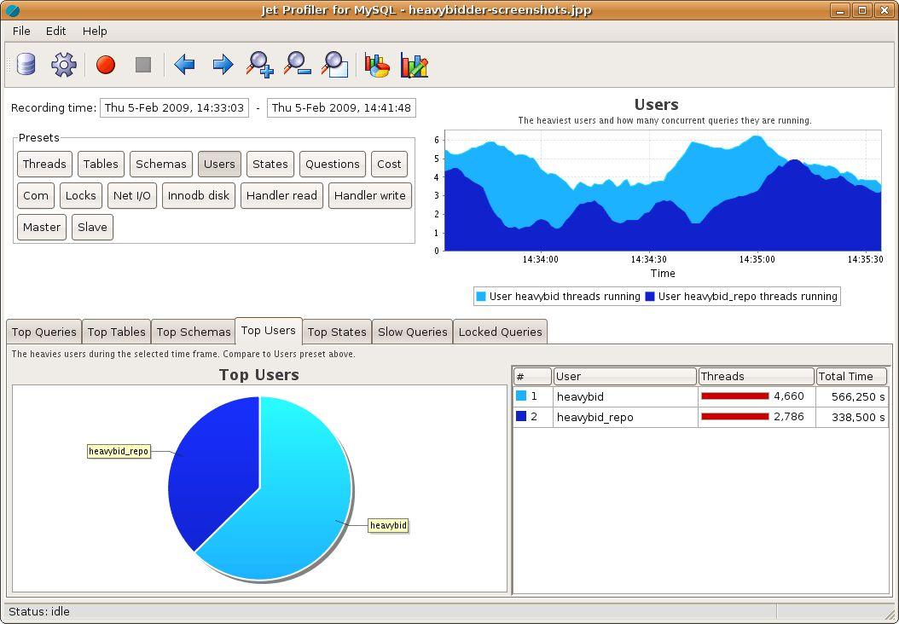Click the blue right arrow icon
This screenshot has width=899, height=624.
[x=223, y=65]
